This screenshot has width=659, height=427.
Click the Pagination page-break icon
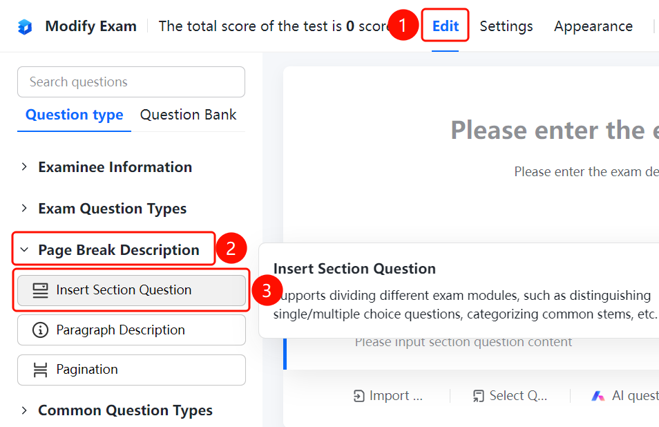(x=40, y=370)
